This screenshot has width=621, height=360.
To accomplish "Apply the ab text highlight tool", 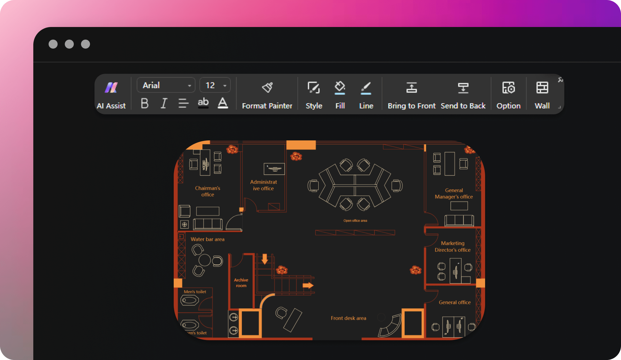I will coord(203,103).
